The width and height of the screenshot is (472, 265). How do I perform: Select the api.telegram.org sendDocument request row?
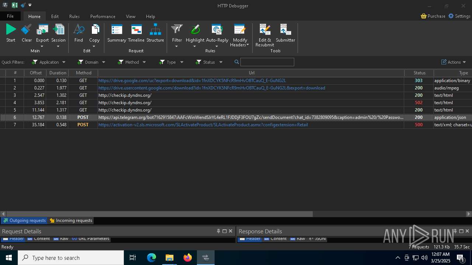(x=236, y=117)
